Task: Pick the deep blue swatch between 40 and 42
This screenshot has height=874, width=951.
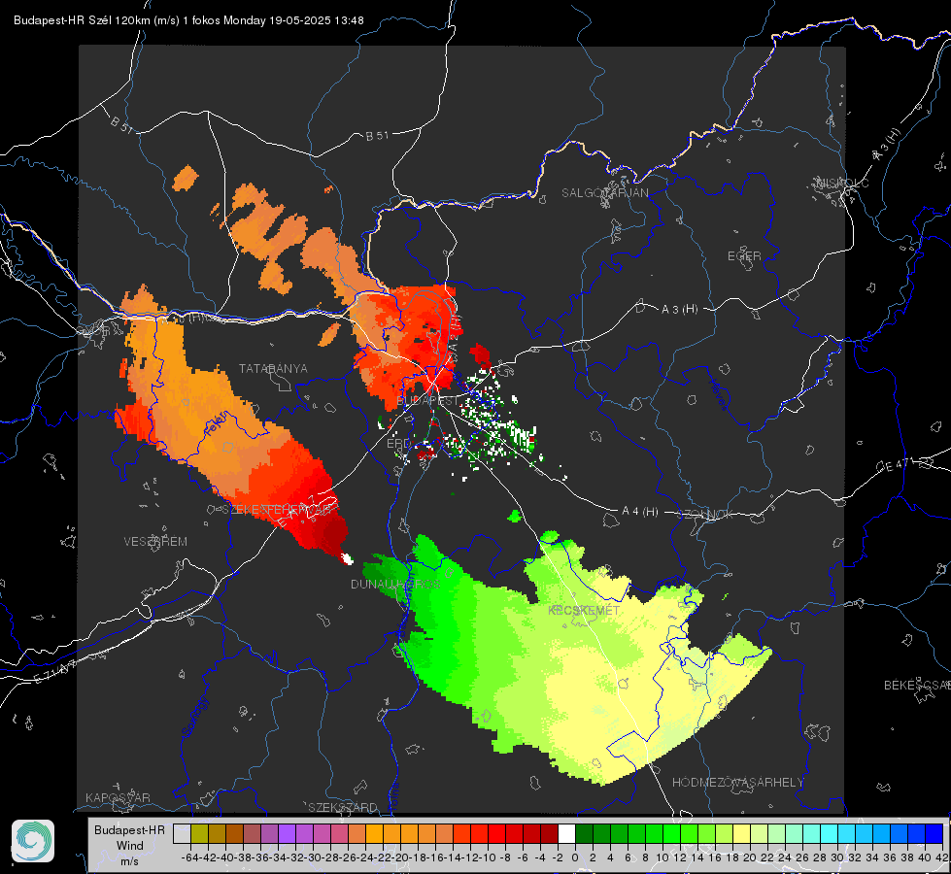Action: click(934, 834)
